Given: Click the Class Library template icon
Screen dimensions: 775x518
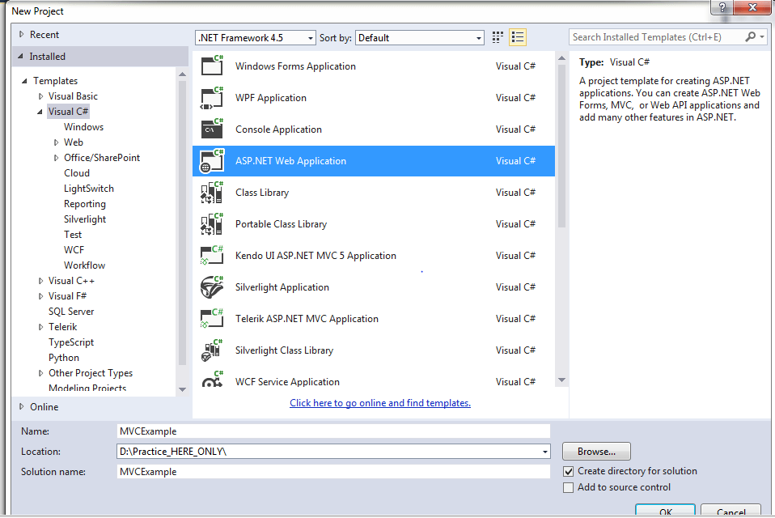Looking at the screenshot, I should click(213, 193).
